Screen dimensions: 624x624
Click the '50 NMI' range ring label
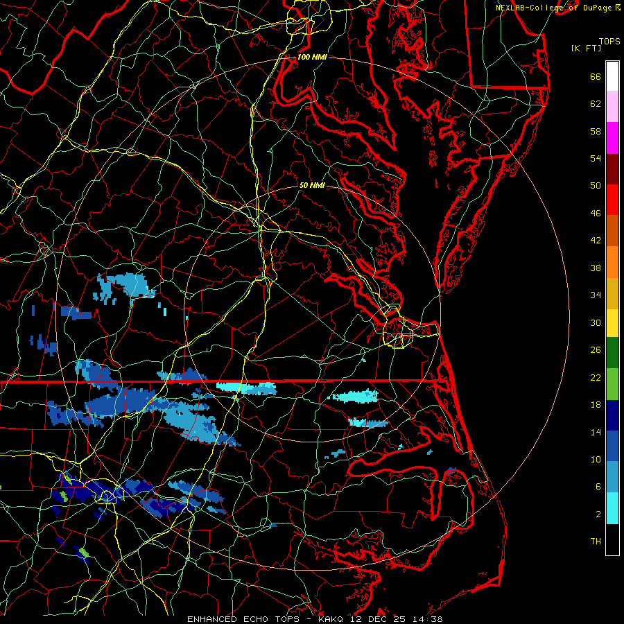pos(312,185)
